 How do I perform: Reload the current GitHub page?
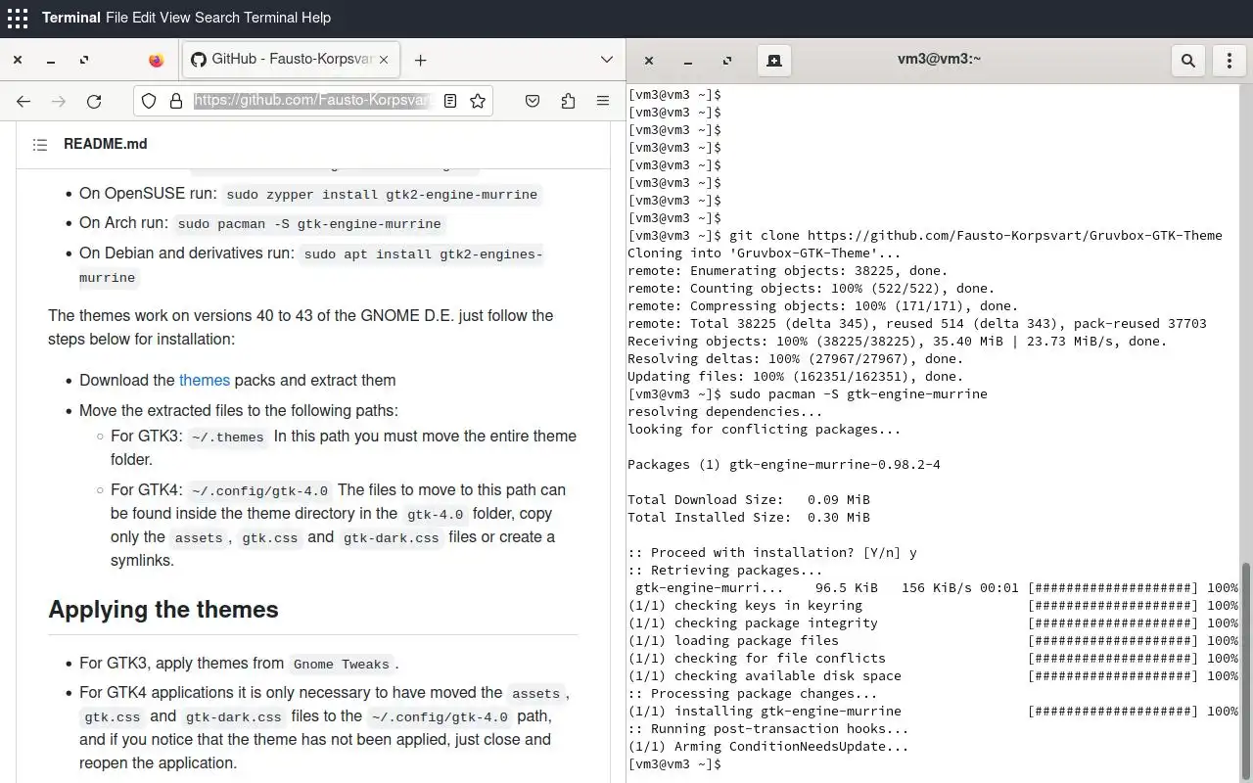94,101
